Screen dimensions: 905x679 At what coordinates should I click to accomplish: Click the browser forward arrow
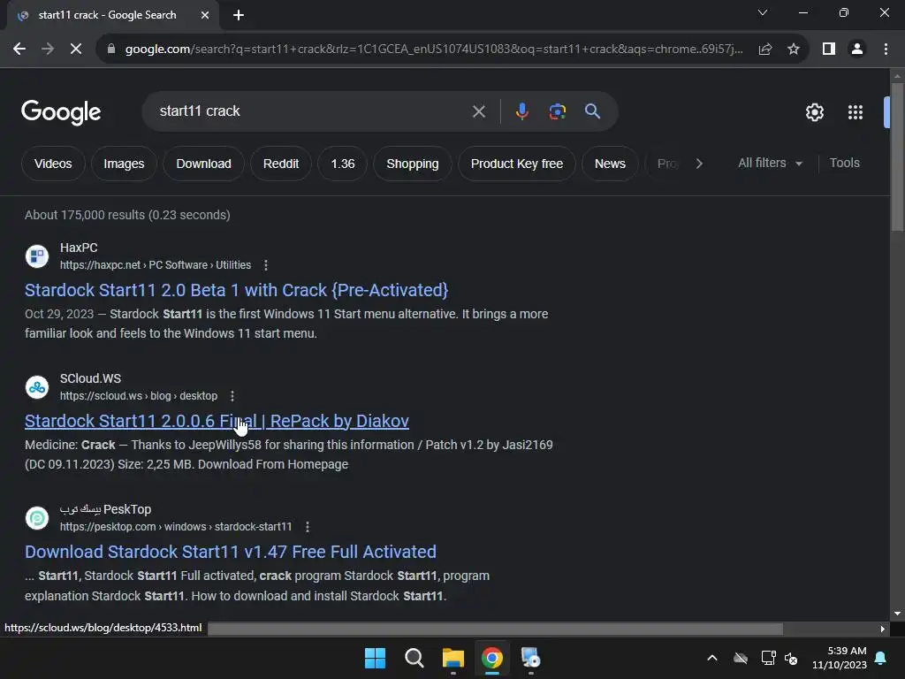(48, 50)
